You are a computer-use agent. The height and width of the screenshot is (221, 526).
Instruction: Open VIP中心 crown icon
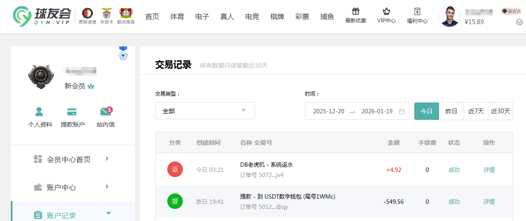point(386,12)
